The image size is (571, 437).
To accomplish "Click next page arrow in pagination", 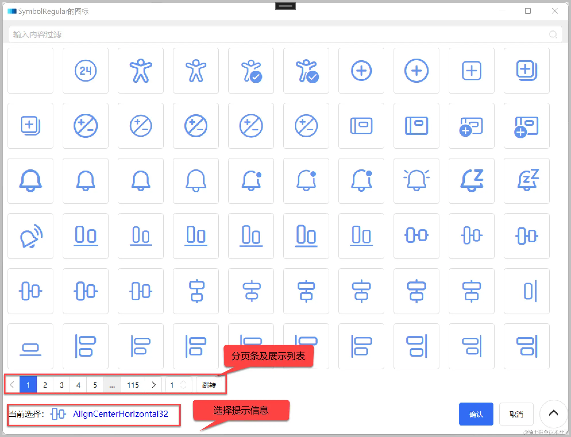I will [x=154, y=385].
